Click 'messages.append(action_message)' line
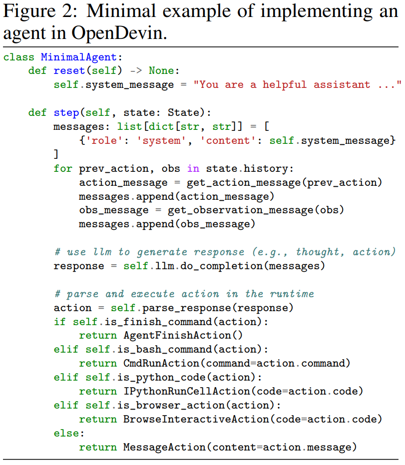Viewport: 405px width, 465px height. (x=176, y=197)
